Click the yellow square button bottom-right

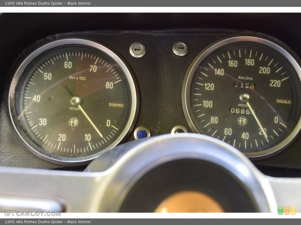click(293, 210)
